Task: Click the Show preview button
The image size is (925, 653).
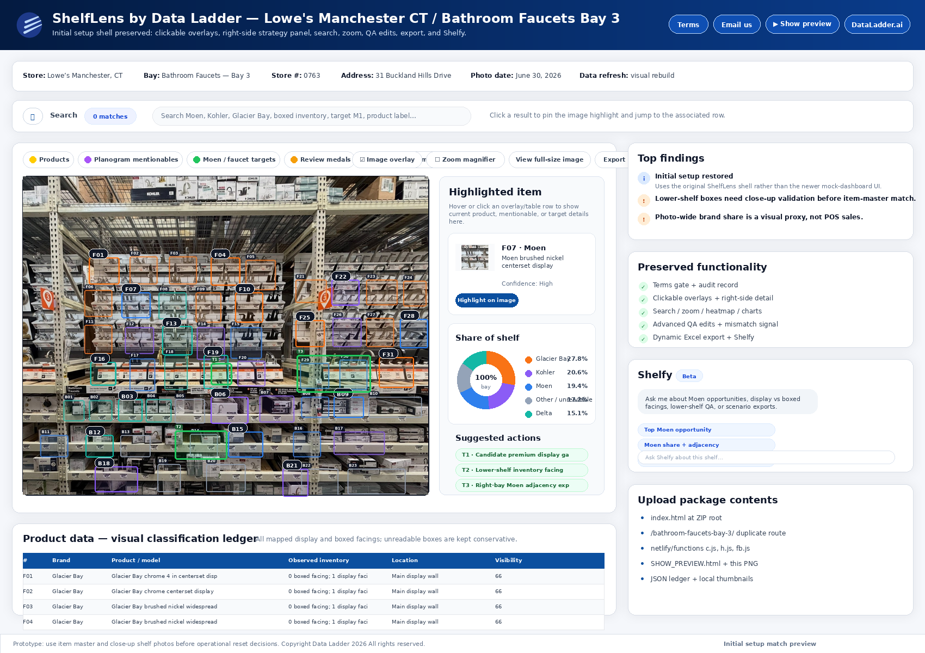Action: coord(802,24)
